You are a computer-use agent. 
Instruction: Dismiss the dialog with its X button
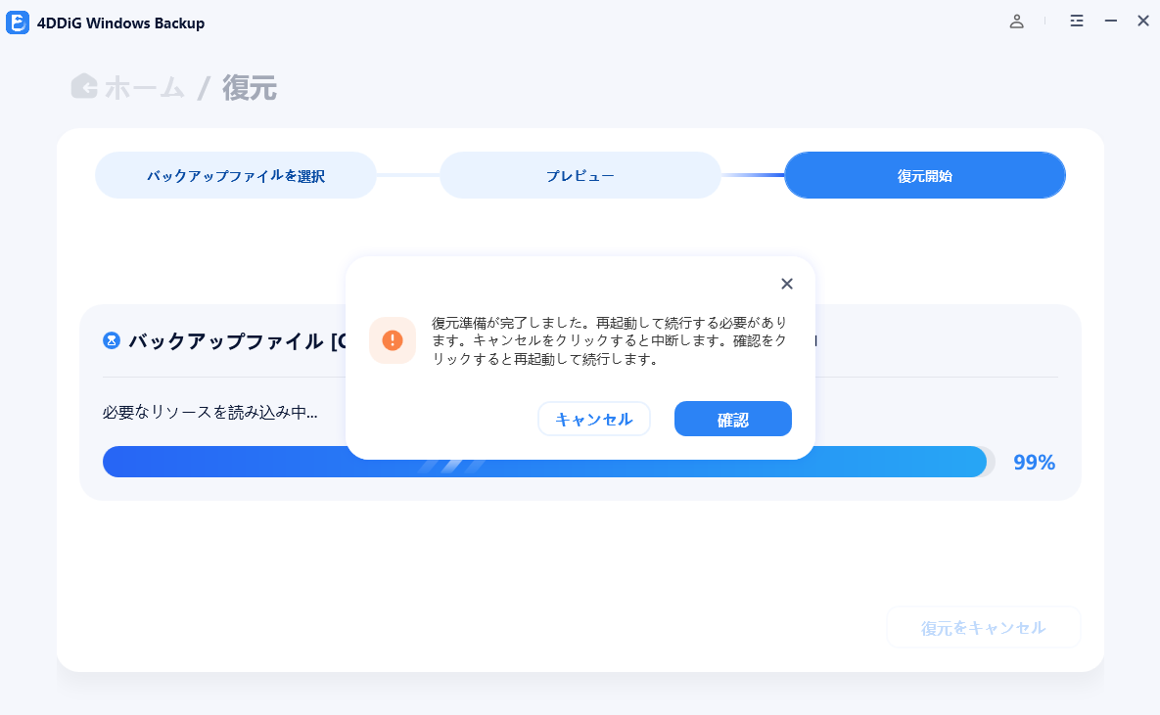(786, 284)
